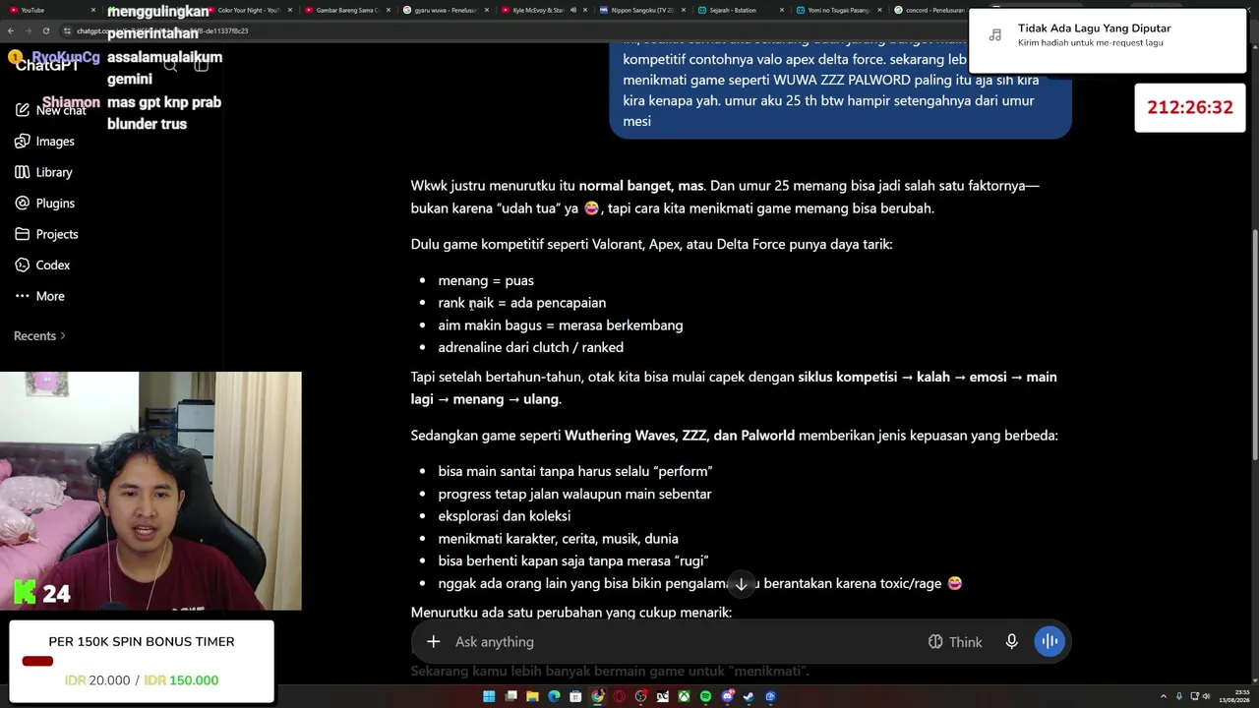Screen dimensions: 1259x708
Task: Click the "rank naik = ada pencapaian" bullet
Action: [x=522, y=303]
